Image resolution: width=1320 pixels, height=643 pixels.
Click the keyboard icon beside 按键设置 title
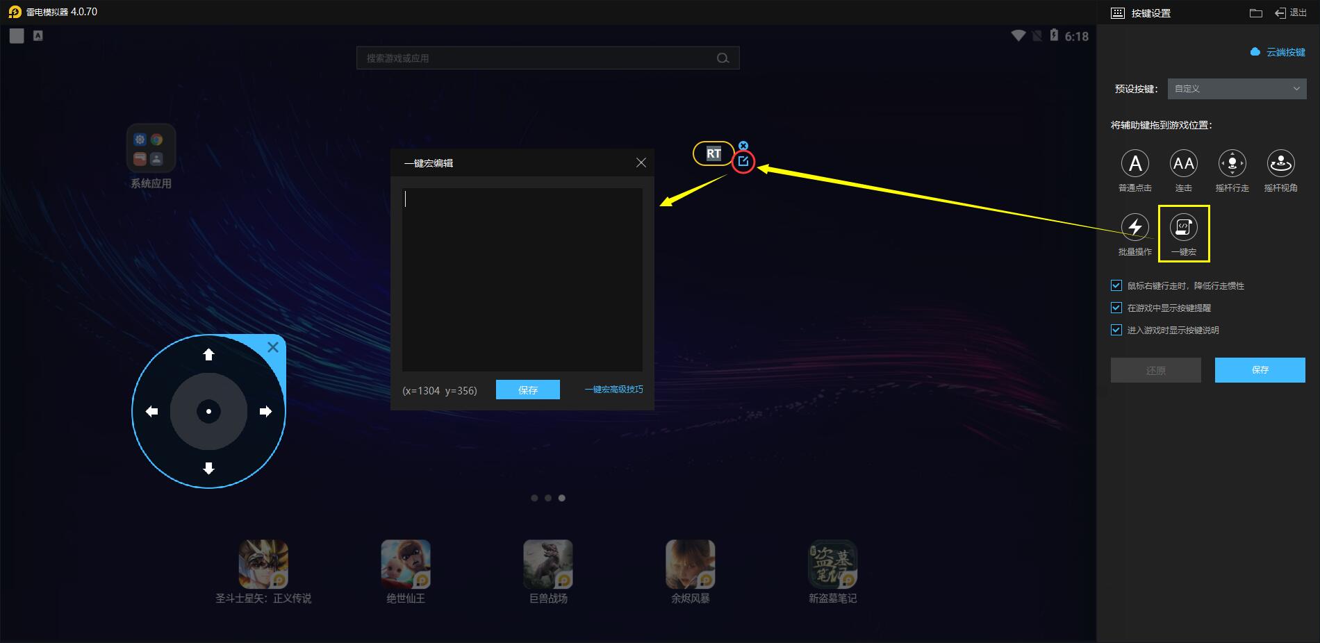pyautogui.click(x=1118, y=13)
